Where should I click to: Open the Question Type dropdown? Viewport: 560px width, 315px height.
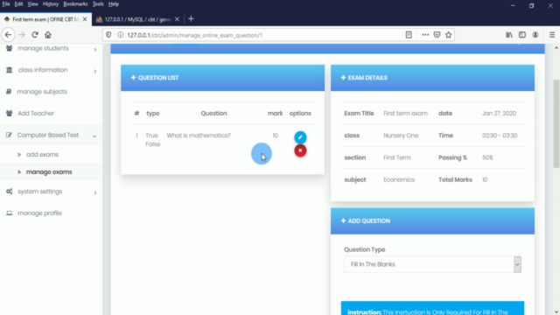pos(432,264)
